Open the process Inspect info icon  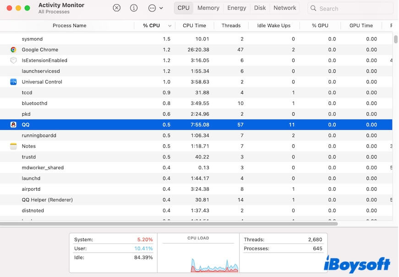coord(133,8)
